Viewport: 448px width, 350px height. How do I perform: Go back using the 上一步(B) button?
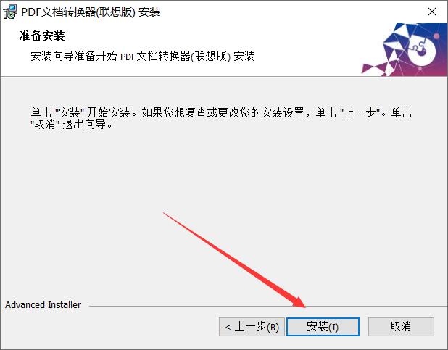(x=252, y=327)
